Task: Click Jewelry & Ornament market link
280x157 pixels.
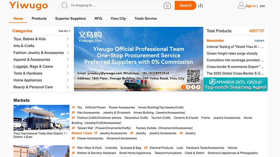Action: tap(117, 113)
